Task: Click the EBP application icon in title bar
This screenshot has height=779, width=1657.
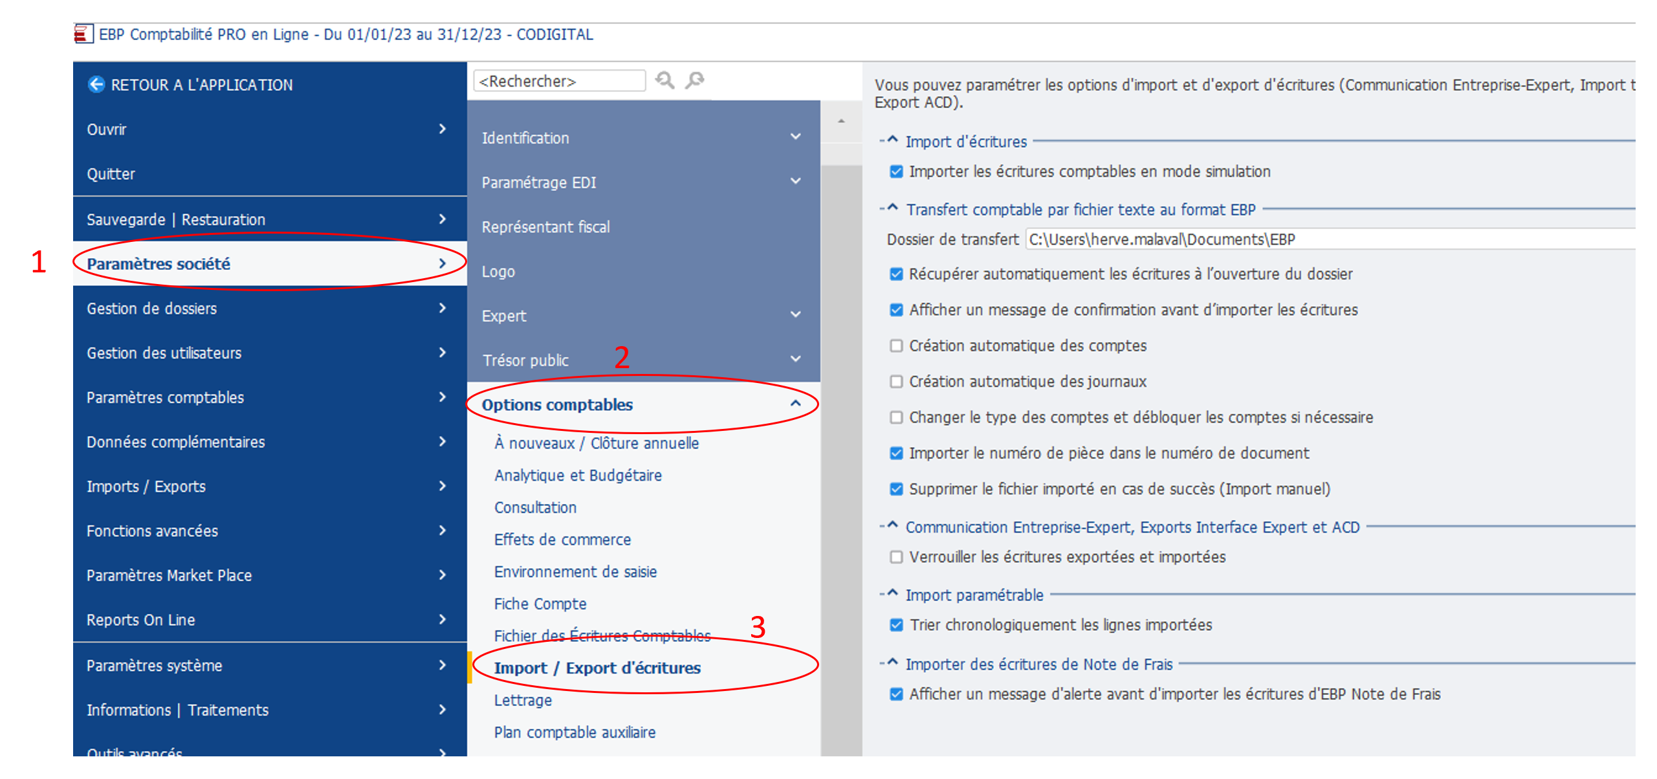Action: [83, 34]
